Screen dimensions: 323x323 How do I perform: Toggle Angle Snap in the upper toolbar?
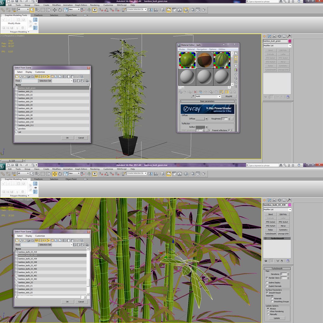pyautogui.click(x=106, y=10)
